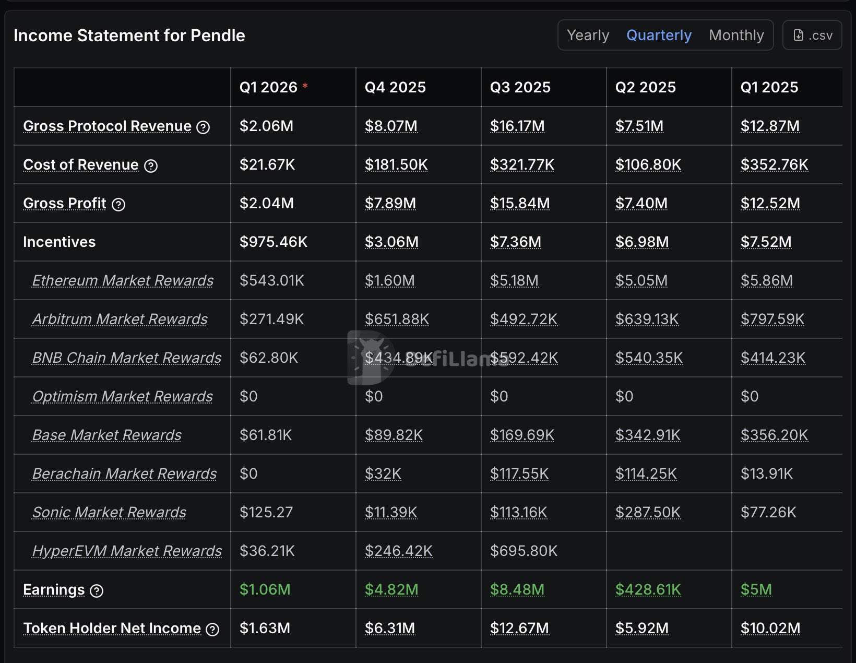Click Q4 2025 Gross Protocol Revenue $8.07M
Image resolution: width=856 pixels, height=663 pixels.
click(x=391, y=126)
